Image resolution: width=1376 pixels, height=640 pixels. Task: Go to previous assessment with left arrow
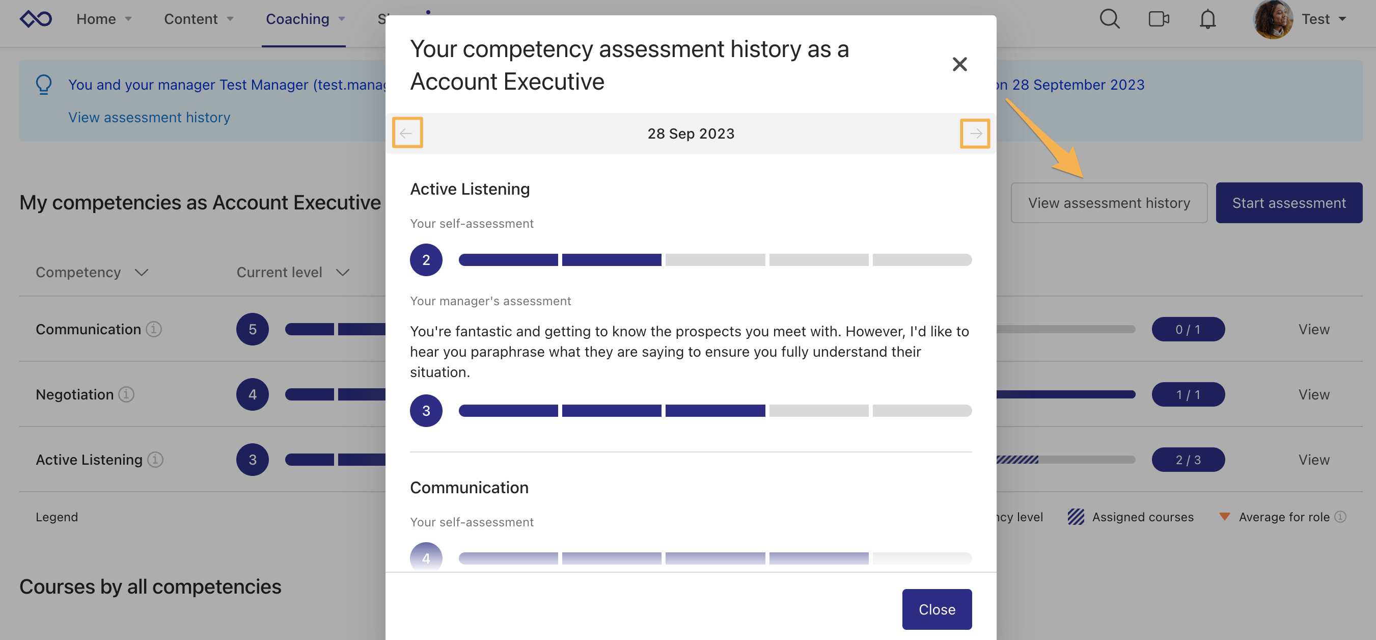tap(407, 134)
